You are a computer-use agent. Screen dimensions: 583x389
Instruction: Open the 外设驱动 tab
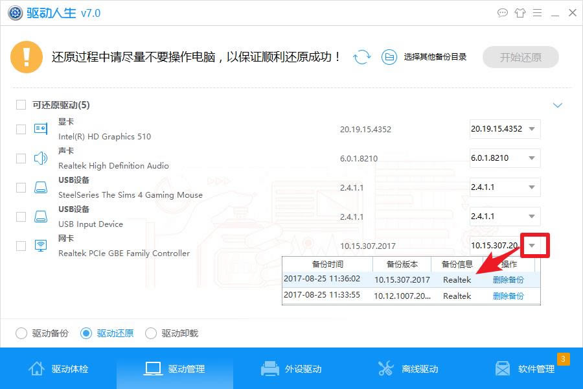click(291, 368)
